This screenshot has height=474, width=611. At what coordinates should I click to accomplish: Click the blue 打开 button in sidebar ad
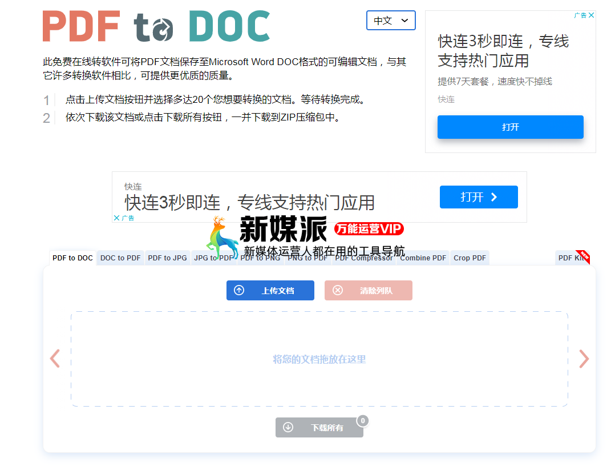tap(511, 127)
